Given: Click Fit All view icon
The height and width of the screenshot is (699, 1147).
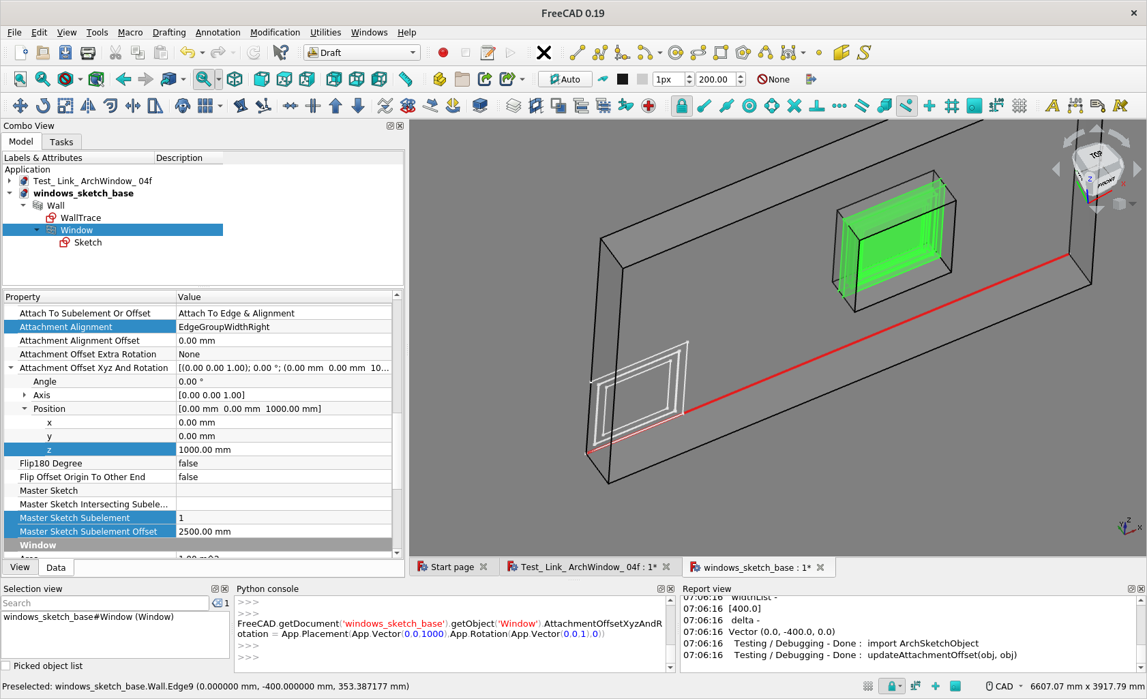Looking at the screenshot, I should coord(20,79).
